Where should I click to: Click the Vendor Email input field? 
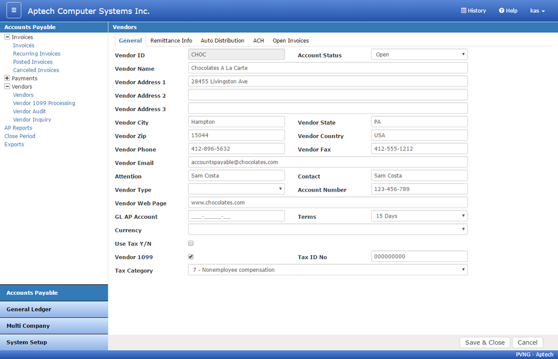pyautogui.click(x=328, y=162)
